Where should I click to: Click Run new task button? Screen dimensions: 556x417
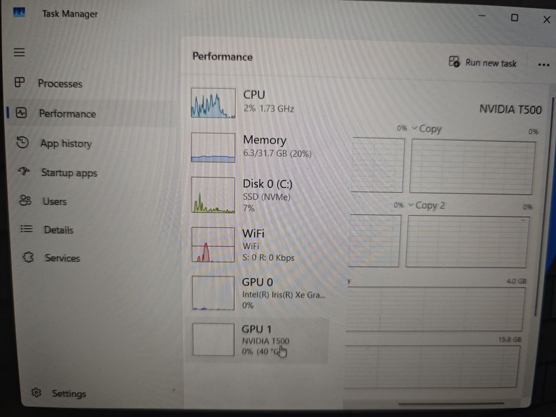click(x=483, y=63)
